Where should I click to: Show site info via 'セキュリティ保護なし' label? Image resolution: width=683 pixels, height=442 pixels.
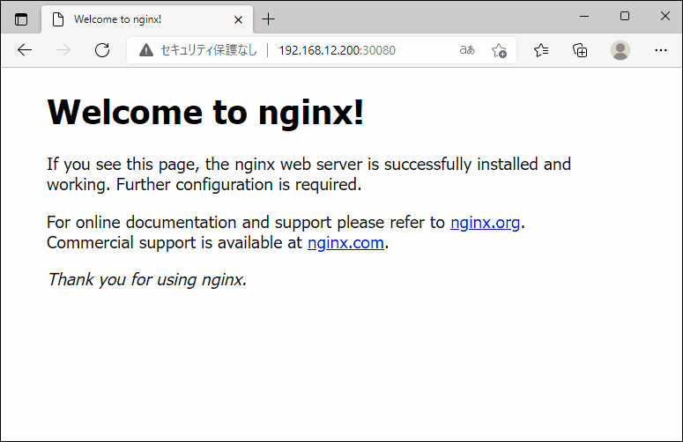click(209, 50)
